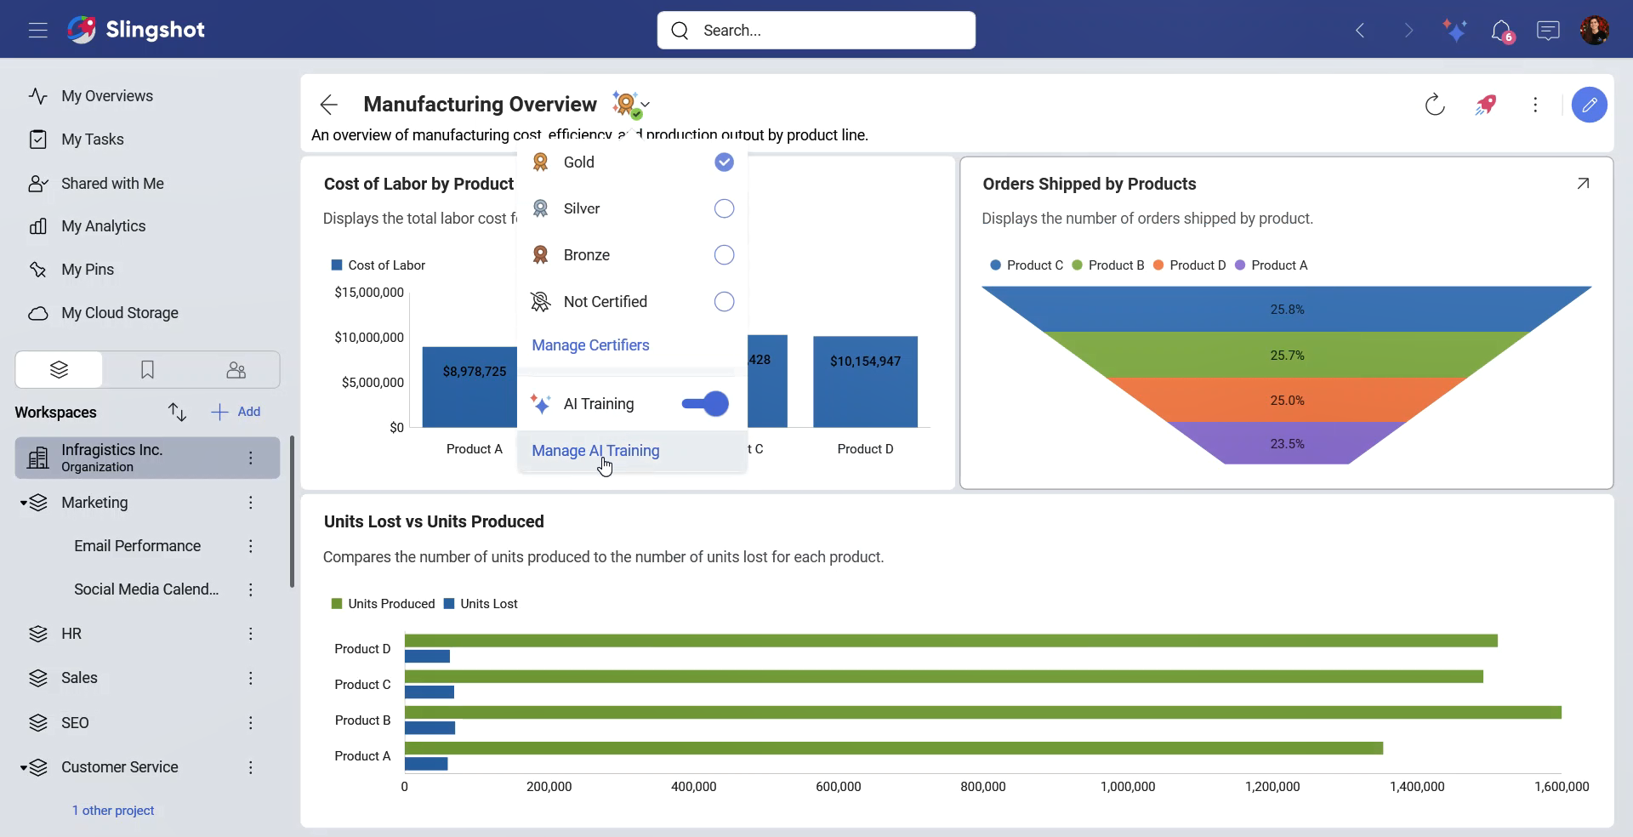The height and width of the screenshot is (837, 1633).
Task: Click the rocket icon in the dashboard toolbar
Action: point(1485,105)
